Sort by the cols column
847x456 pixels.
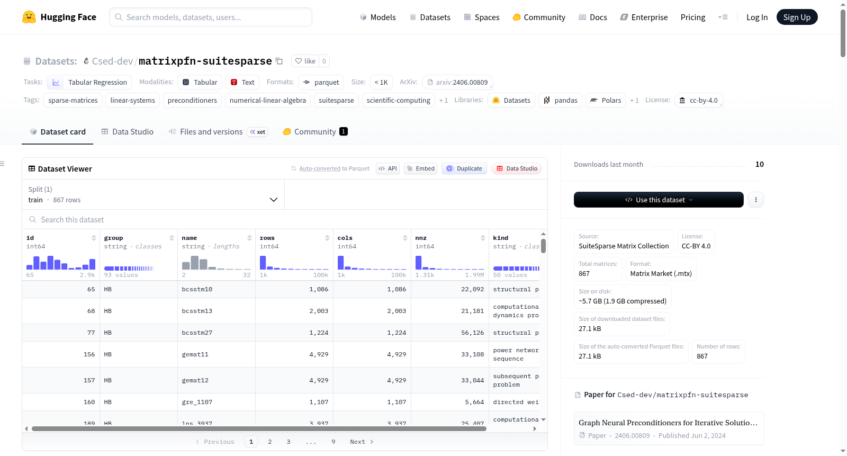[x=405, y=238]
